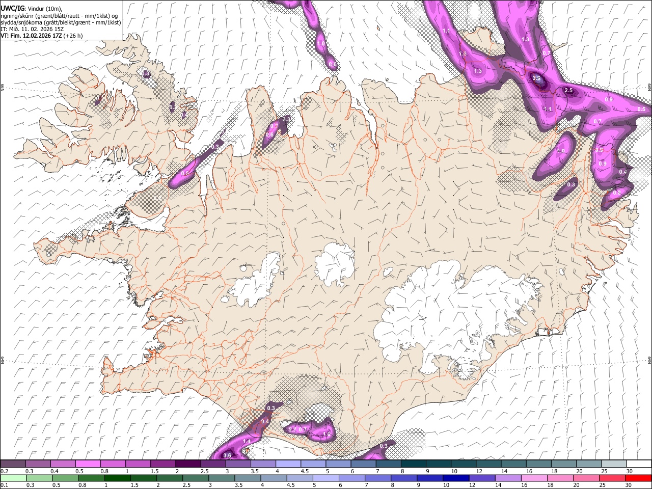Image resolution: width=652 pixels, height=489 pixels.
Task: Pick the lightest green swatch between 0.1 and 0.3
Action: pos(13,478)
